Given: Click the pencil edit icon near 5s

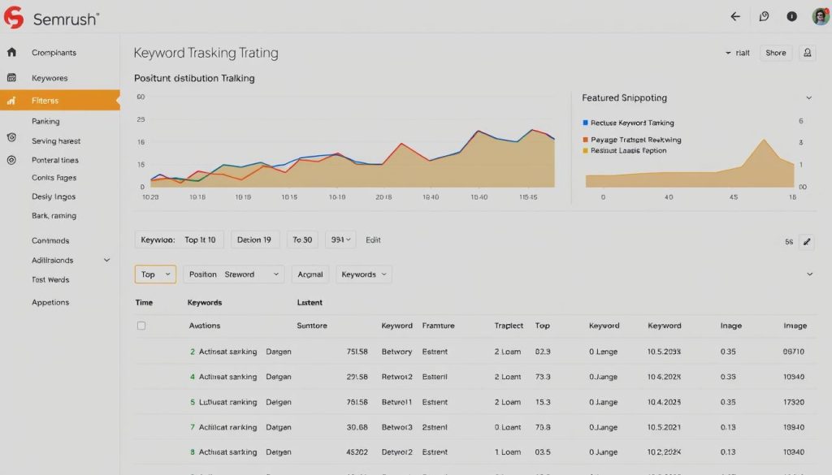Looking at the screenshot, I should [x=807, y=241].
